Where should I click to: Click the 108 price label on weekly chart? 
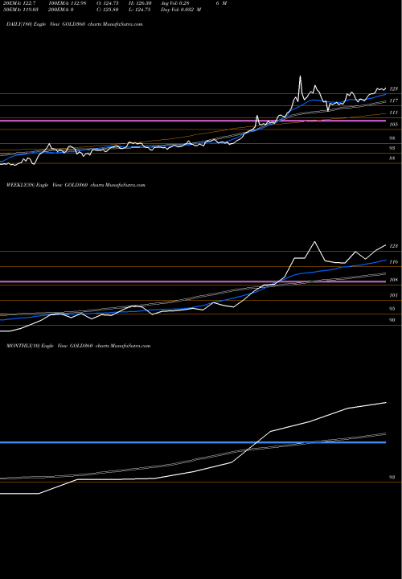393,280
